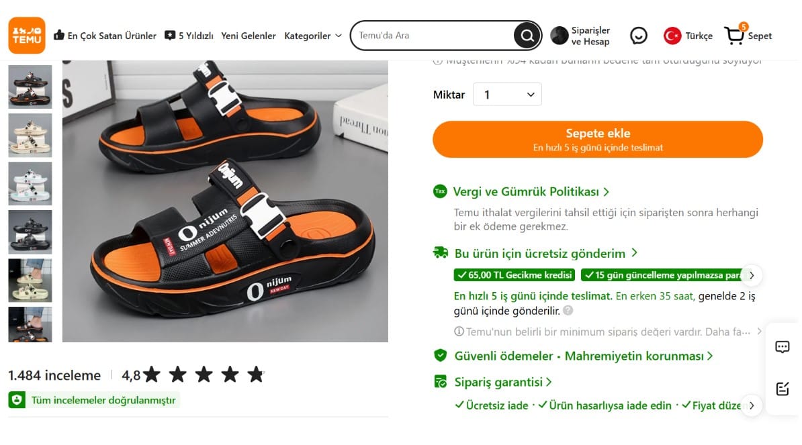
Task: Open the Miktar quantity dropdown
Action: pyautogui.click(x=507, y=95)
